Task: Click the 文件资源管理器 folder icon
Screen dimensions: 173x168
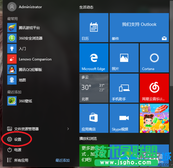Action: [9, 129]
